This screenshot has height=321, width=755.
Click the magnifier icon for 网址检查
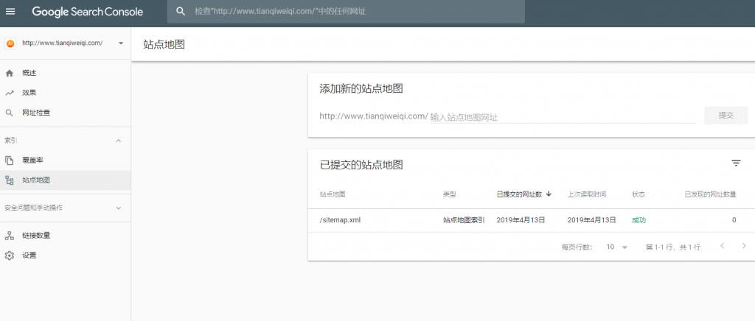tap(9, 113)
